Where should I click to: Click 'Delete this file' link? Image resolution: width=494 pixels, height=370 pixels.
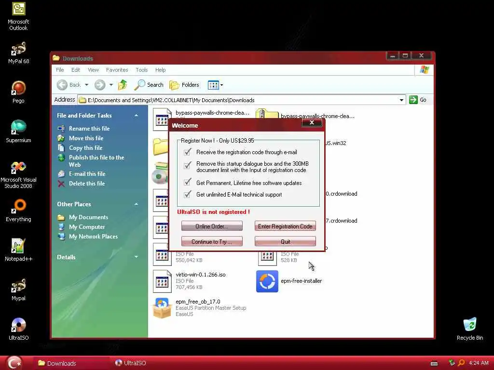point(87,184)
